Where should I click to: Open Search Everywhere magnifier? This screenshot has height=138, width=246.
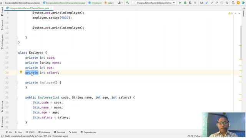pos(233,3)
